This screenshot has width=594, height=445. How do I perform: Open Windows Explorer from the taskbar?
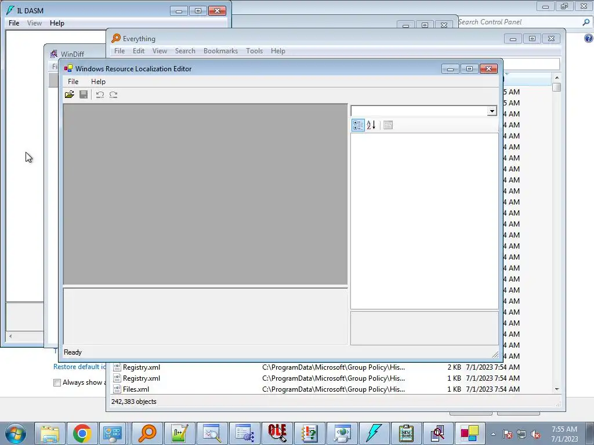(x=50, y=433)
